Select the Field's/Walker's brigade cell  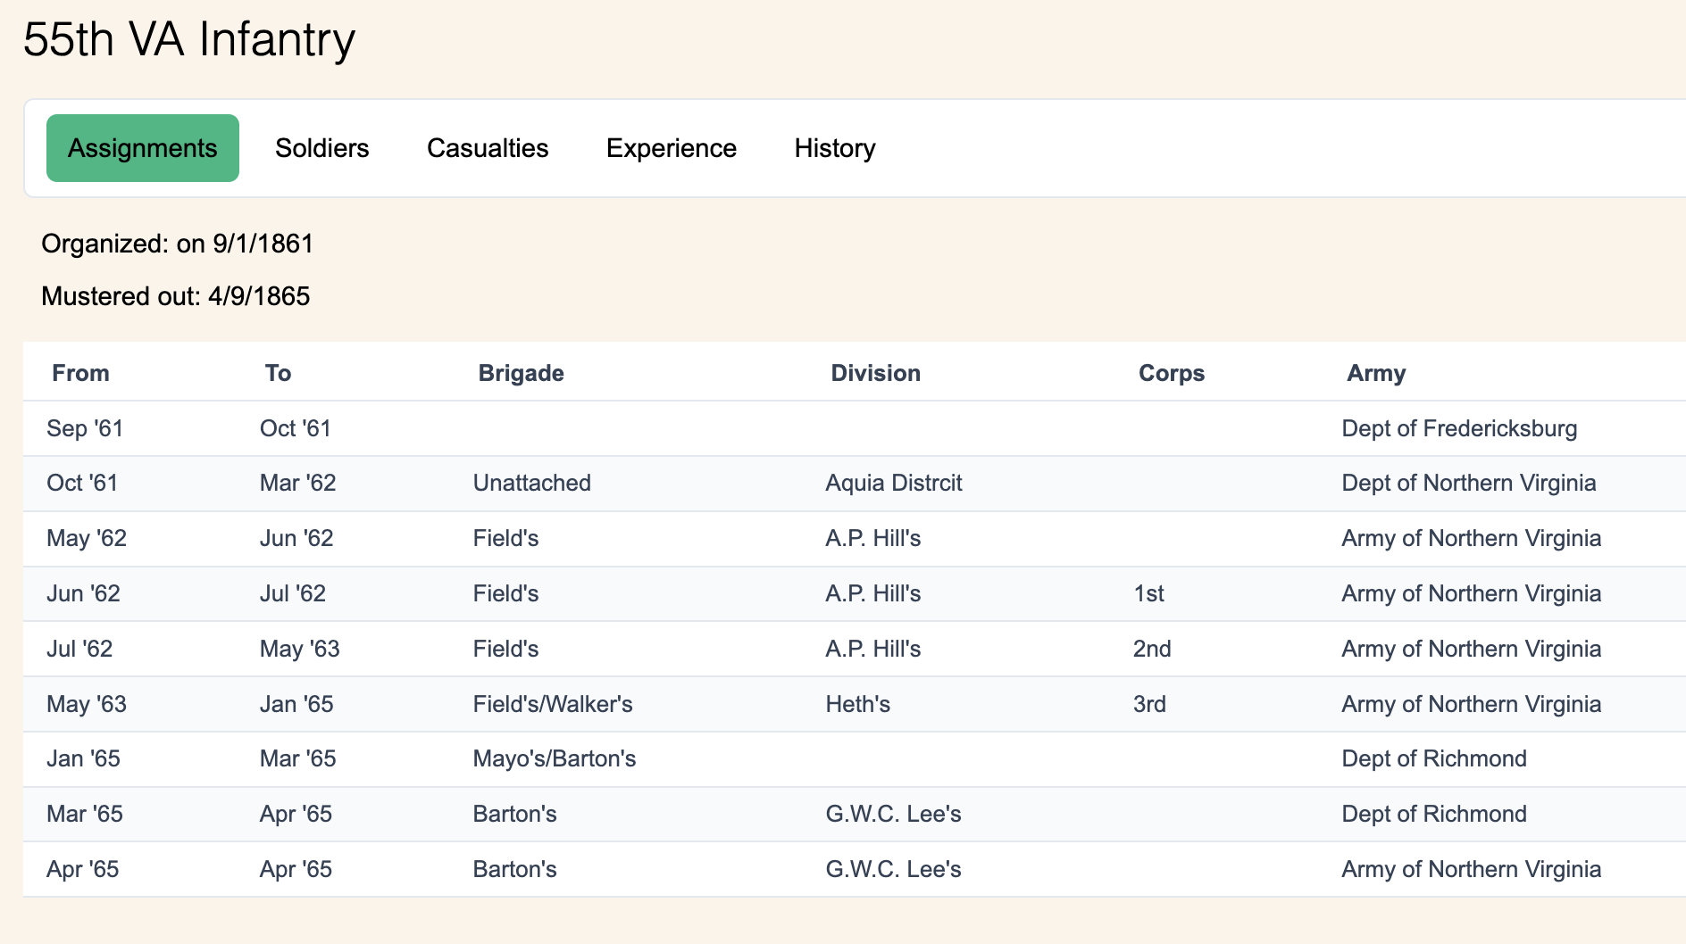click(553, 704)
